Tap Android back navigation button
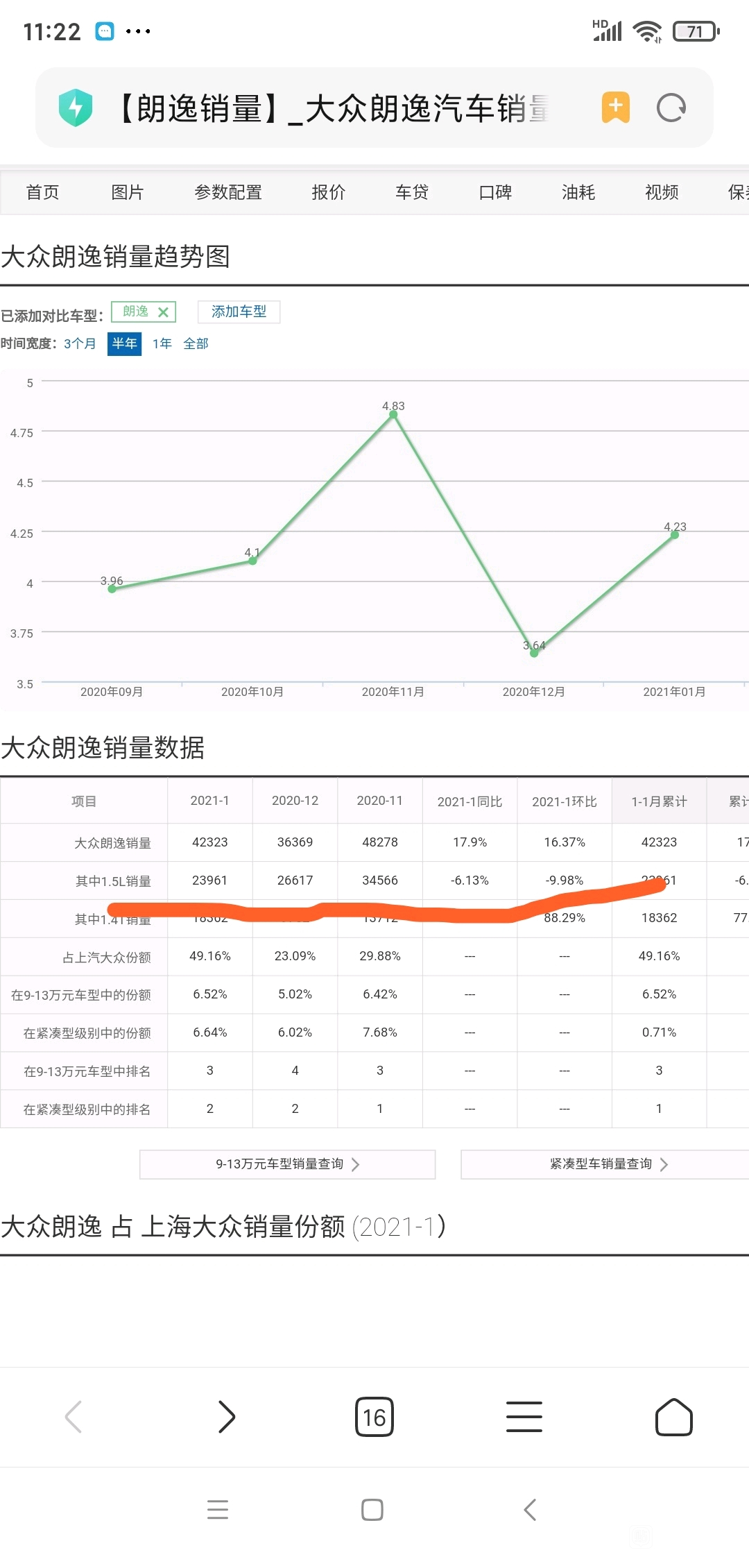Viewport: 749px width, 1557px height. [x=530, y=1510]
